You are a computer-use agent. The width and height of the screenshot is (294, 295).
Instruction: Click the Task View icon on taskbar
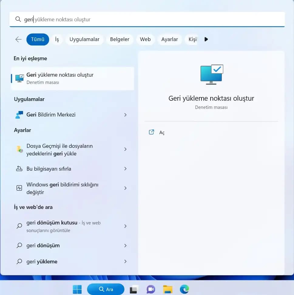click(134, 289)
